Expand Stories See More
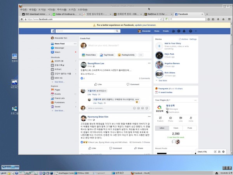Screen dimensions: 233x175 pos(163,80)
